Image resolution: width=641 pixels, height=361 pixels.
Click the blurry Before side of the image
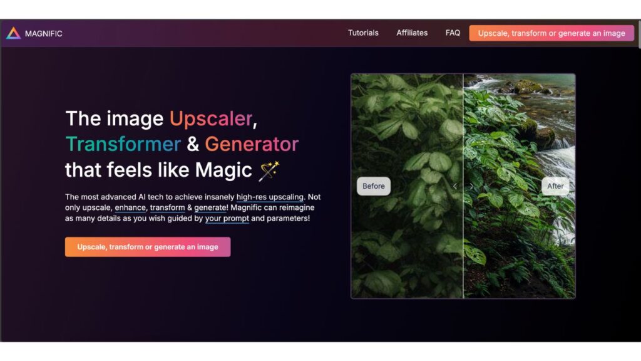(x=407, y=123)
